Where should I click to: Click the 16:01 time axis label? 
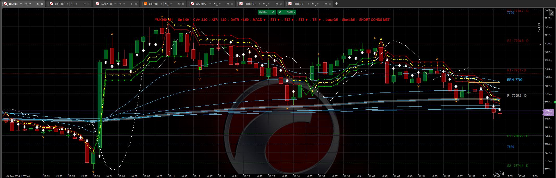109,176
